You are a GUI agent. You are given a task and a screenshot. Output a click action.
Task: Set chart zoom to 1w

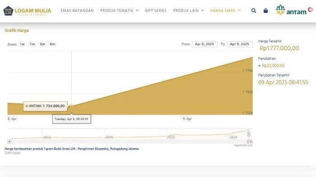coord(23,44)
